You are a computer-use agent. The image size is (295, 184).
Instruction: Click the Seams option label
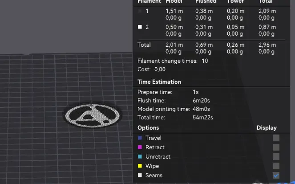pyautogui.click(x=154, y=176)
